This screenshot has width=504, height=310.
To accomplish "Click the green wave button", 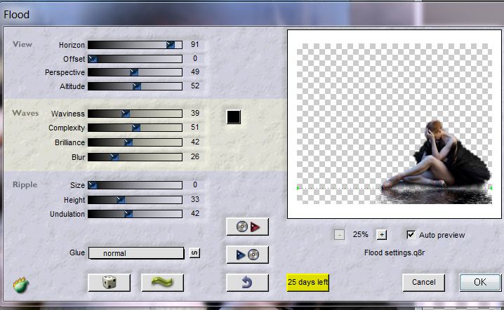I will pos(162,283).
